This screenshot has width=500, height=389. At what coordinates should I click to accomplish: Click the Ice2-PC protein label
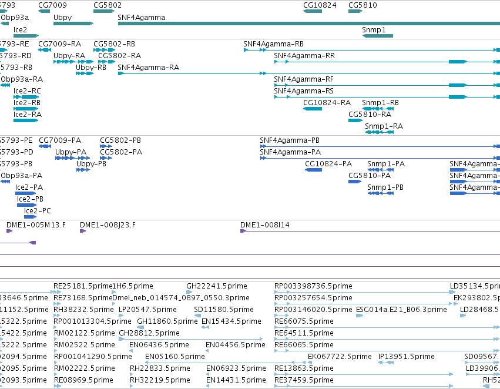click(37, 211)
